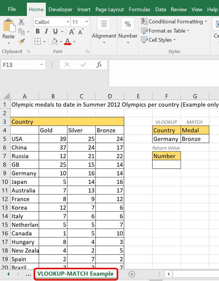
Task: Toggle Bold formatting
Action: pyautogui.click(x=38, y=31)
